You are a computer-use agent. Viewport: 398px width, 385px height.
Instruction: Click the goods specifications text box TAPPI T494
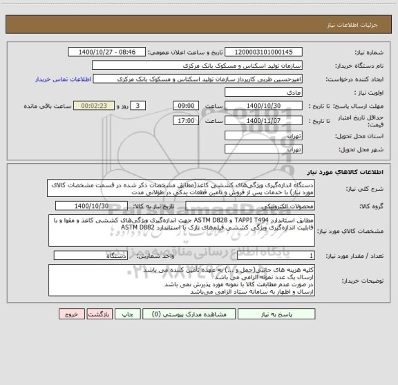pyautogui.click(x=182, y=231)
